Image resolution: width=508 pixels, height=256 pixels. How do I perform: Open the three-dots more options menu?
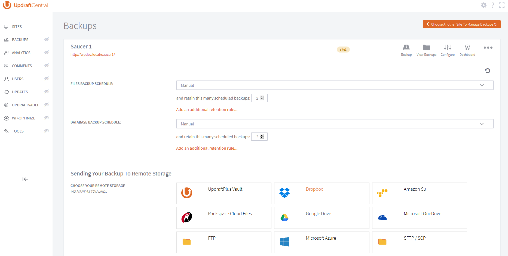pos(488,48)
